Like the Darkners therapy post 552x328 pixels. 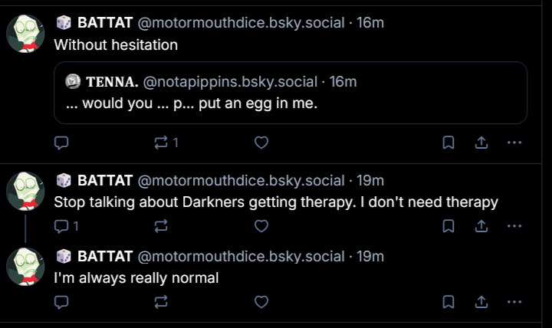coord(261,226)
